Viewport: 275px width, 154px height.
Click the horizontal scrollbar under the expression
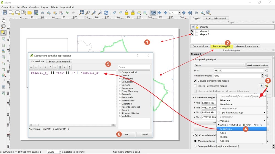pos(71,125)
